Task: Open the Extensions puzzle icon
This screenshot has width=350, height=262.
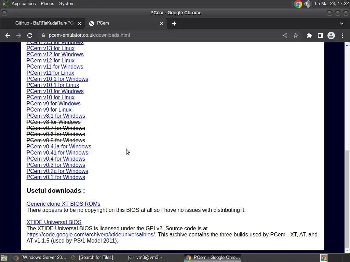Action: pos(309,35)
